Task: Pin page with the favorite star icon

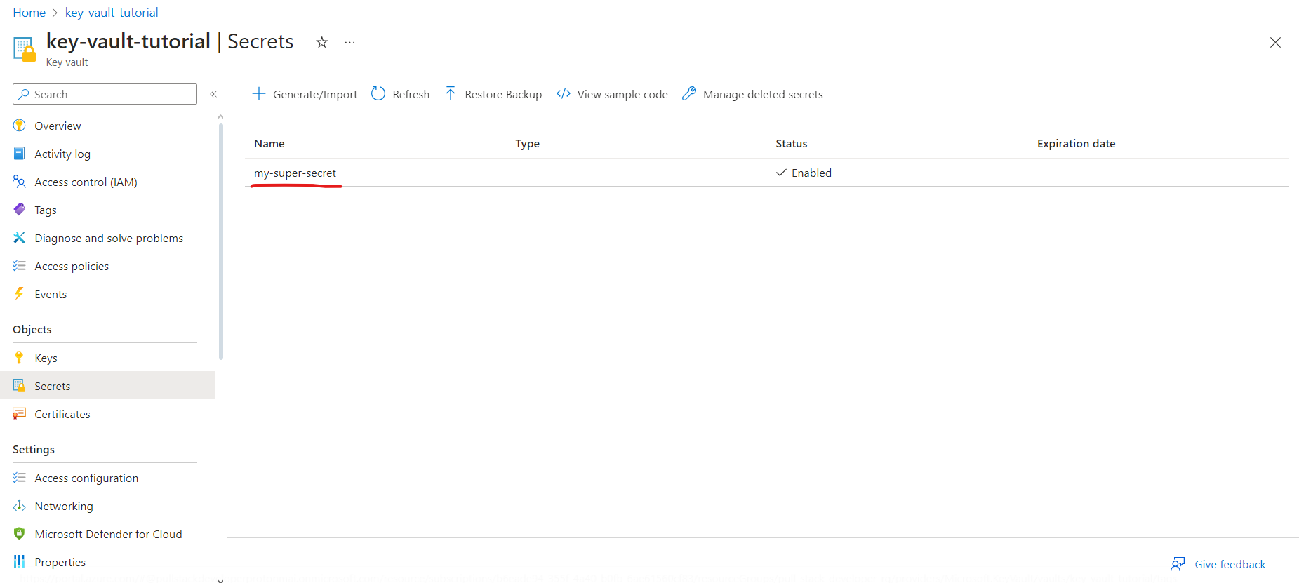Action: [322, 42]
